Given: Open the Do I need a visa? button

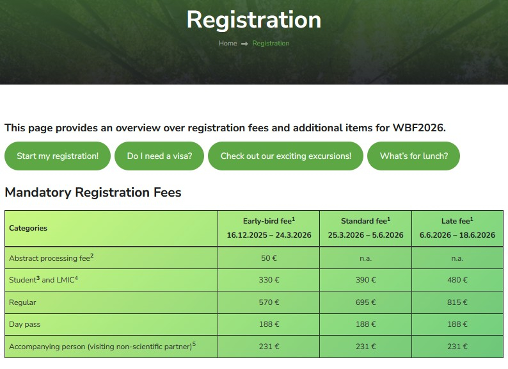Looking at the screenshot, I should tap(159, 156).
